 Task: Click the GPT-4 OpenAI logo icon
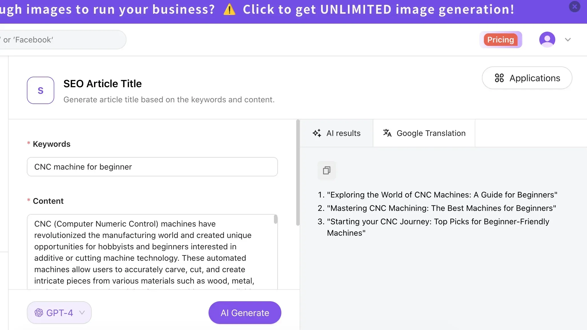[x=39, y=313]
